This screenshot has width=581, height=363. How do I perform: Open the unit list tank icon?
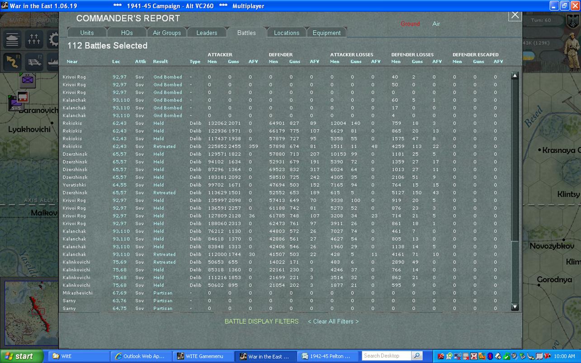point(13,39)
